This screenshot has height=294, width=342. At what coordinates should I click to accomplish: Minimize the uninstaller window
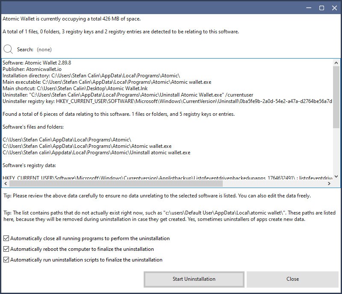pyautogui.click(x=309, y=8)
